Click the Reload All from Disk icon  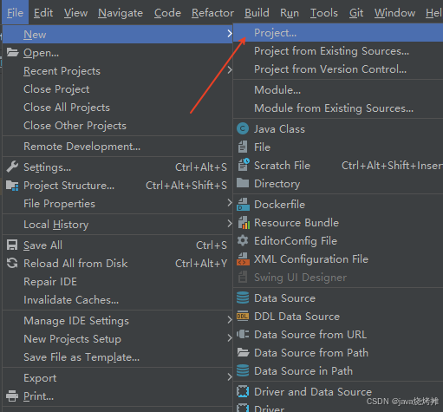[x=12, y=263]
